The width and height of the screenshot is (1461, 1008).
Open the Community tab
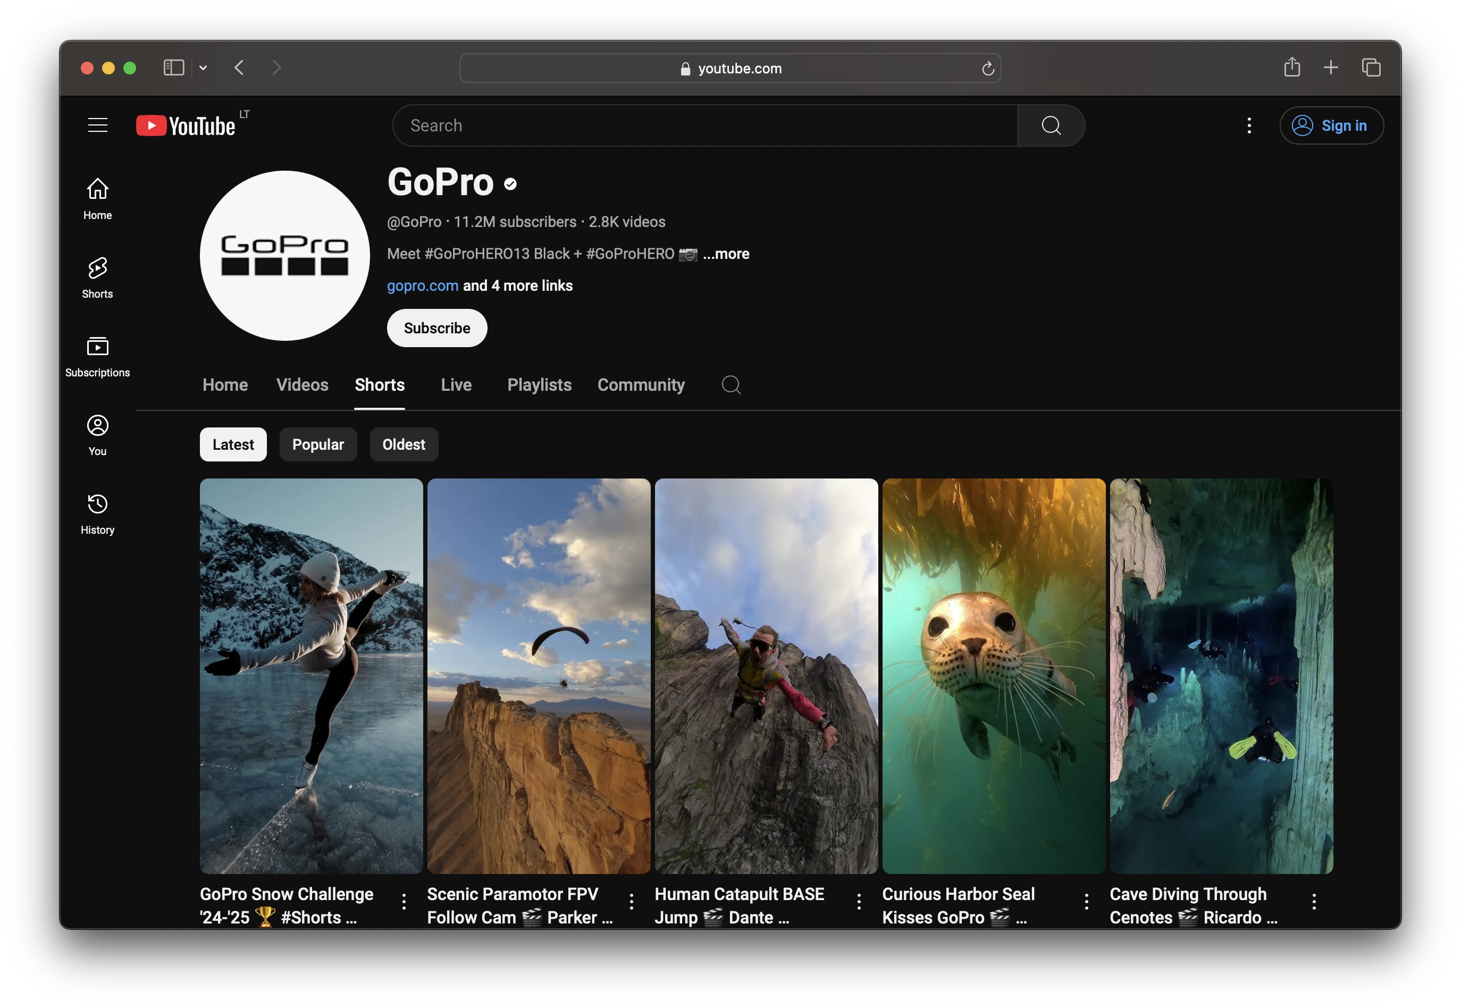click(641, 384)
